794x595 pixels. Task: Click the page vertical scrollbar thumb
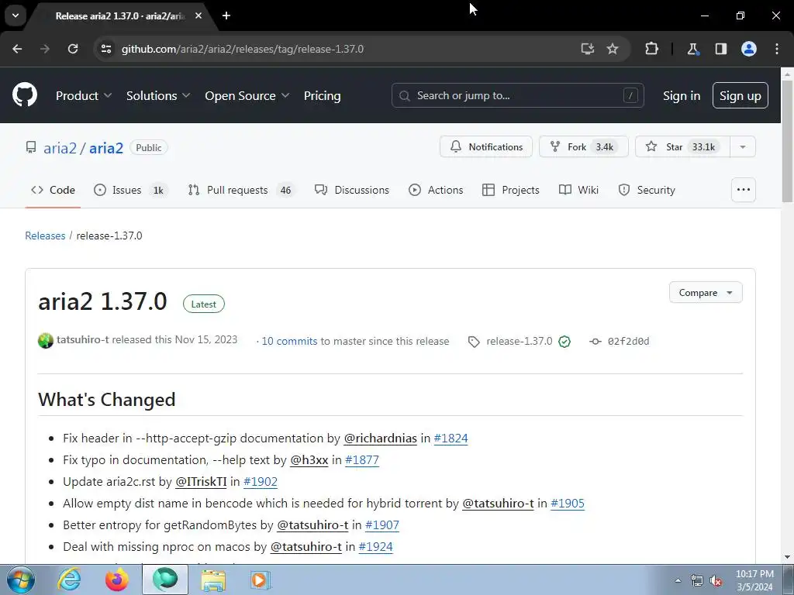(x=788, y=141)
